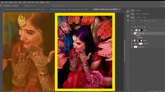
Task: Open the Properties panel icon
Action: click(128, 16)
